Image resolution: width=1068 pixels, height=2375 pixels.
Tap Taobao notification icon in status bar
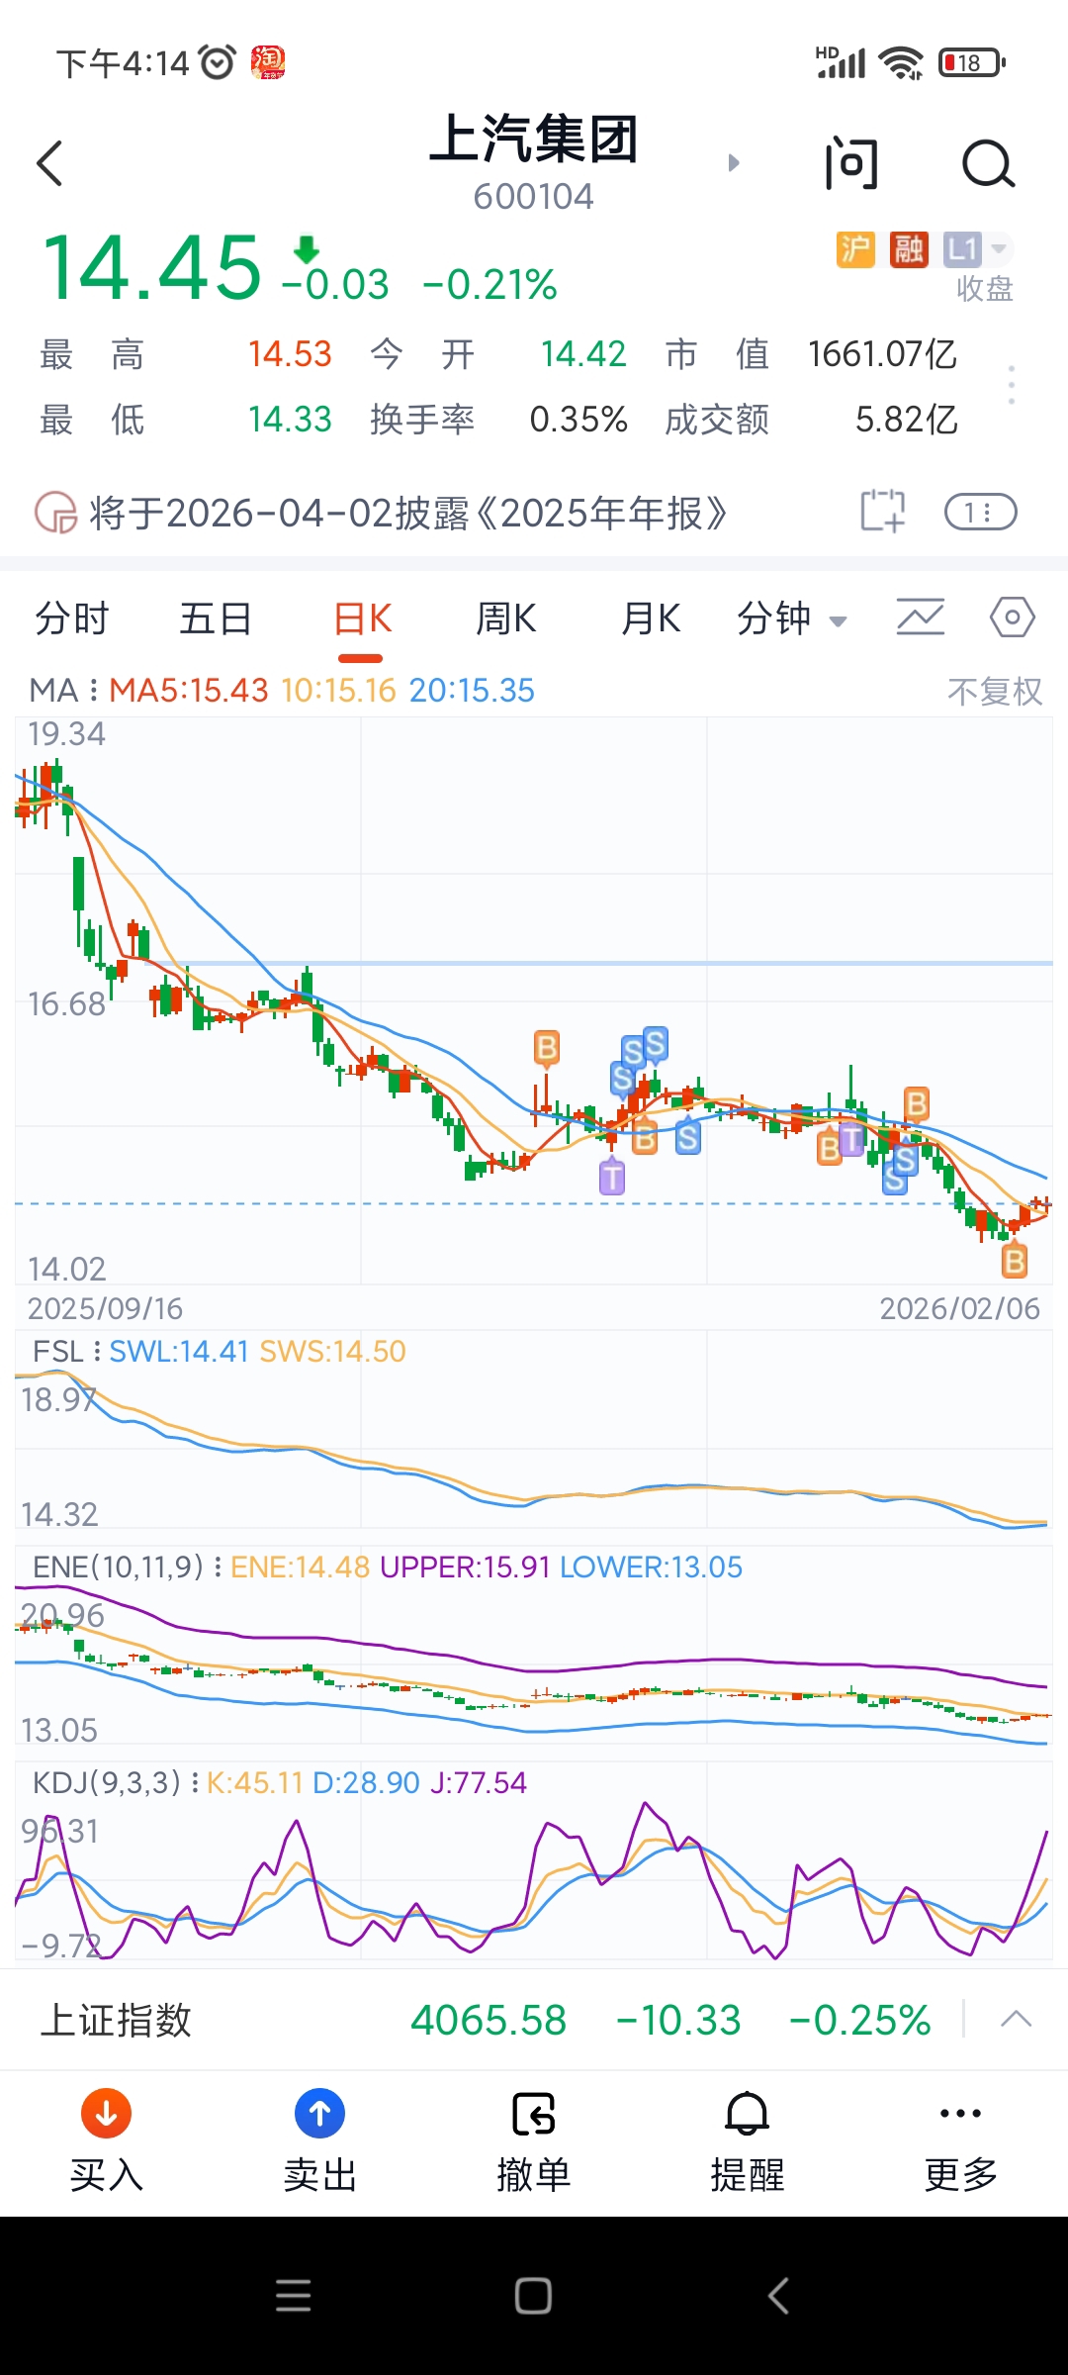tap(268, 62)
